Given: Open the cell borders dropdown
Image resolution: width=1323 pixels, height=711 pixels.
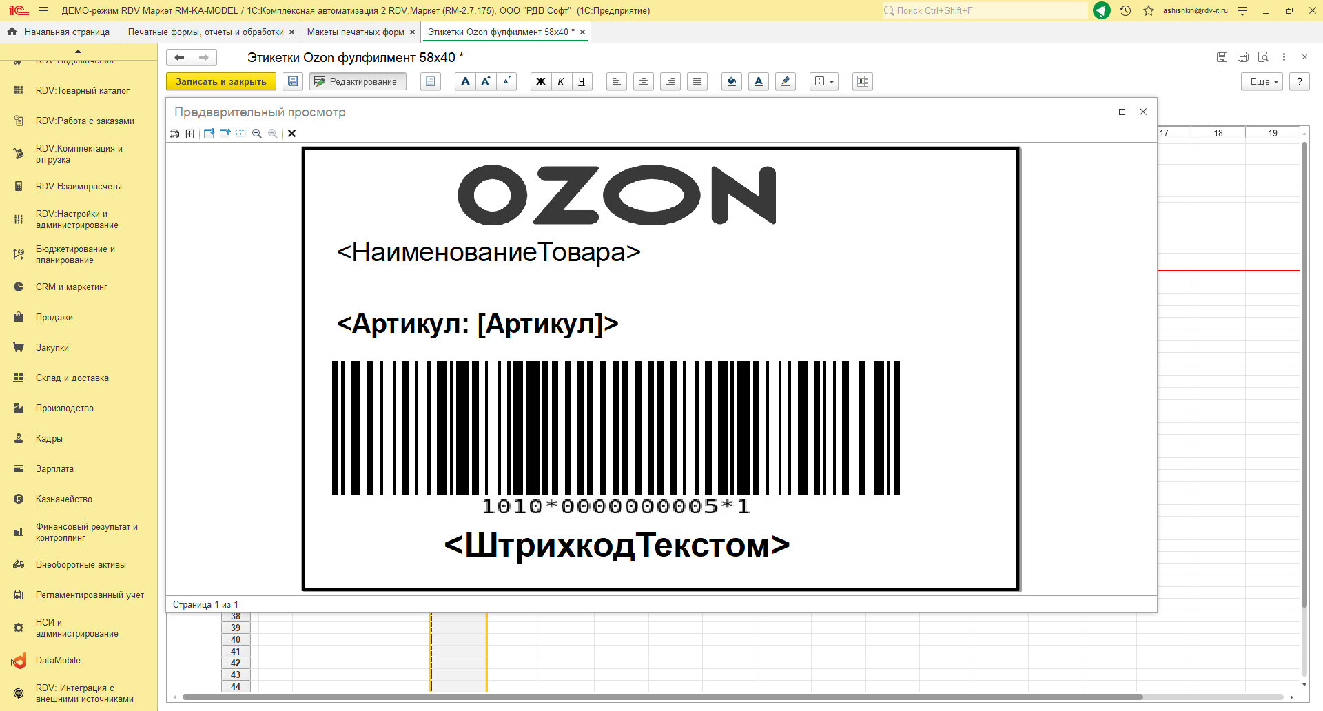Looking at the screenshot, I should pyautogui.click(x=824, y=81).
